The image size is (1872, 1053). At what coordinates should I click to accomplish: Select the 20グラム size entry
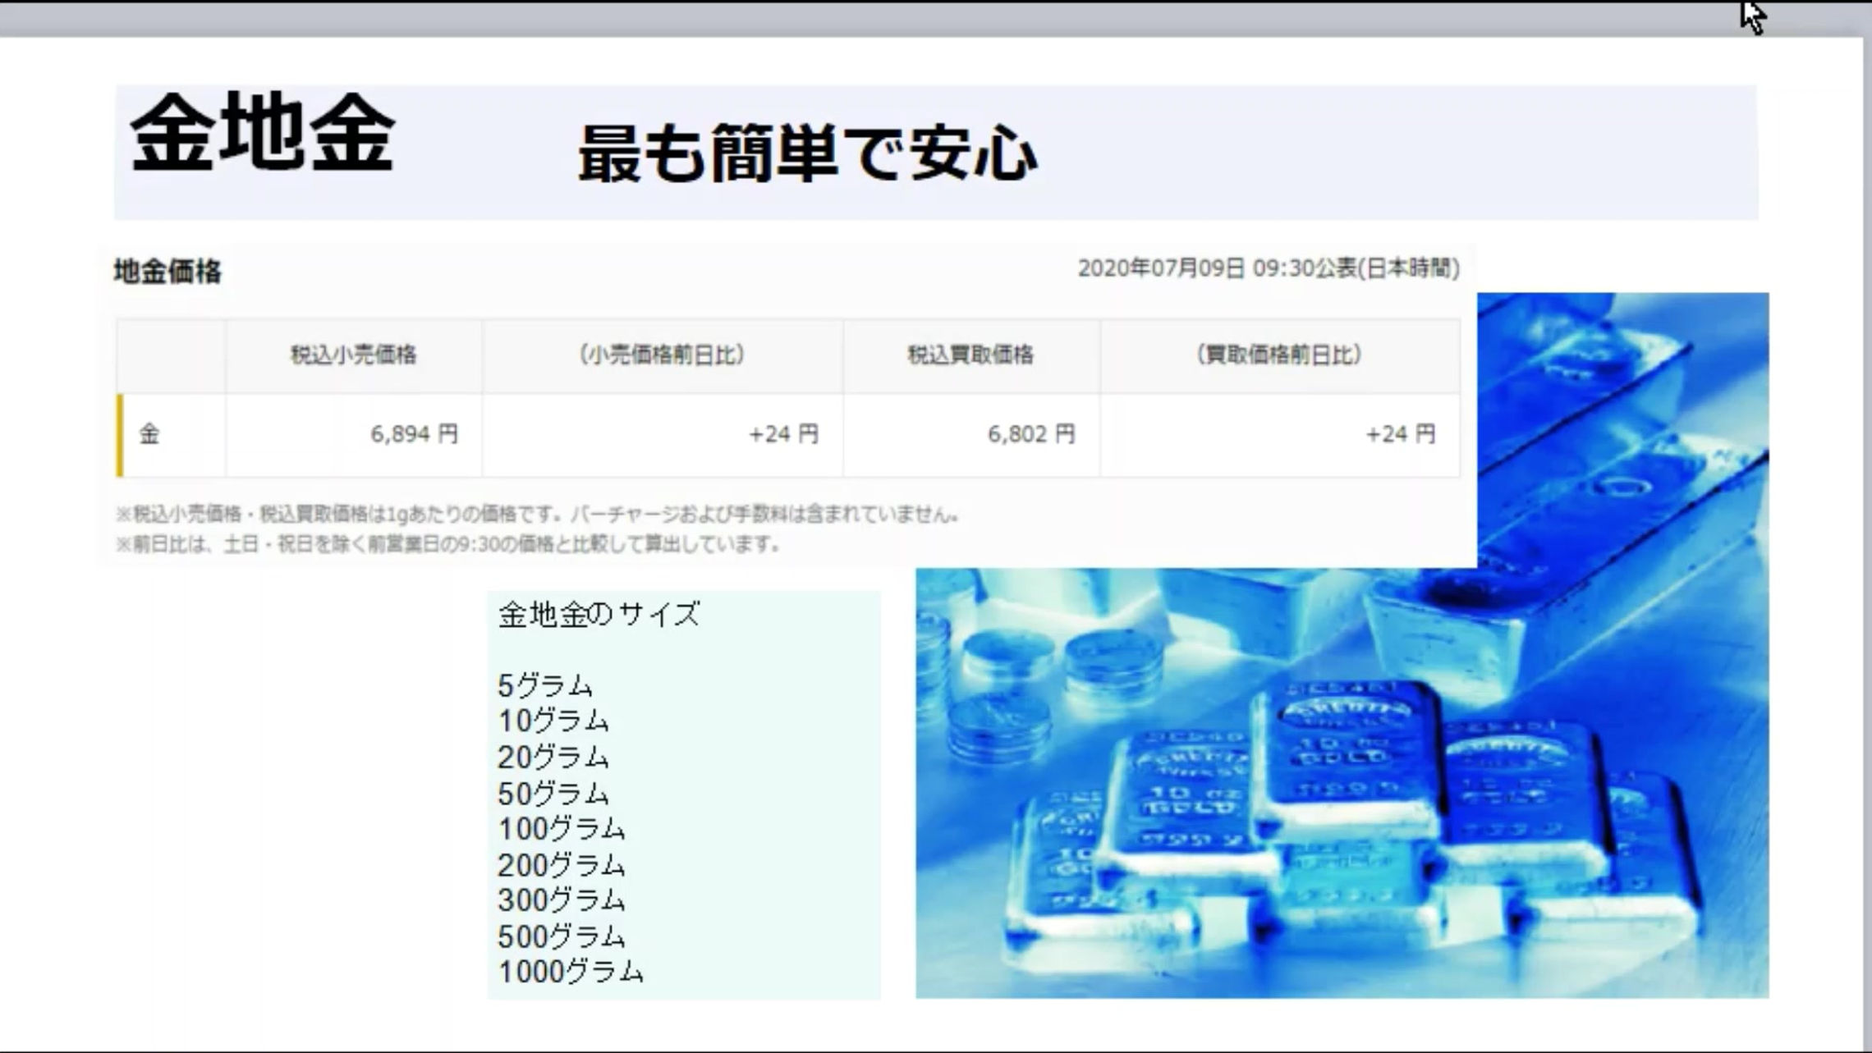tap(553, 757)
